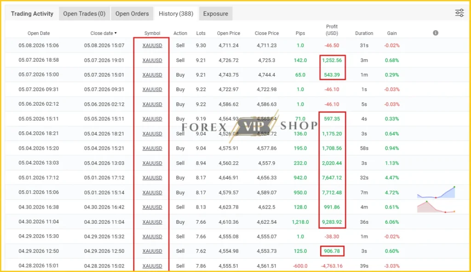The image size is (471, 272).
Task: Sort by the Close Price column header
Action: click(x=267, y=34)
